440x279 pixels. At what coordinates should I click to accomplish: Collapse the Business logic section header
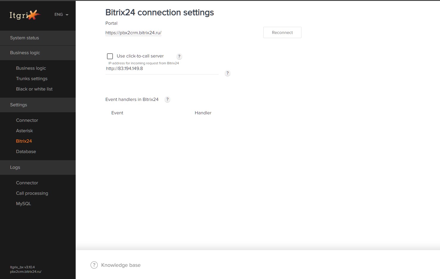coord(38,53)
